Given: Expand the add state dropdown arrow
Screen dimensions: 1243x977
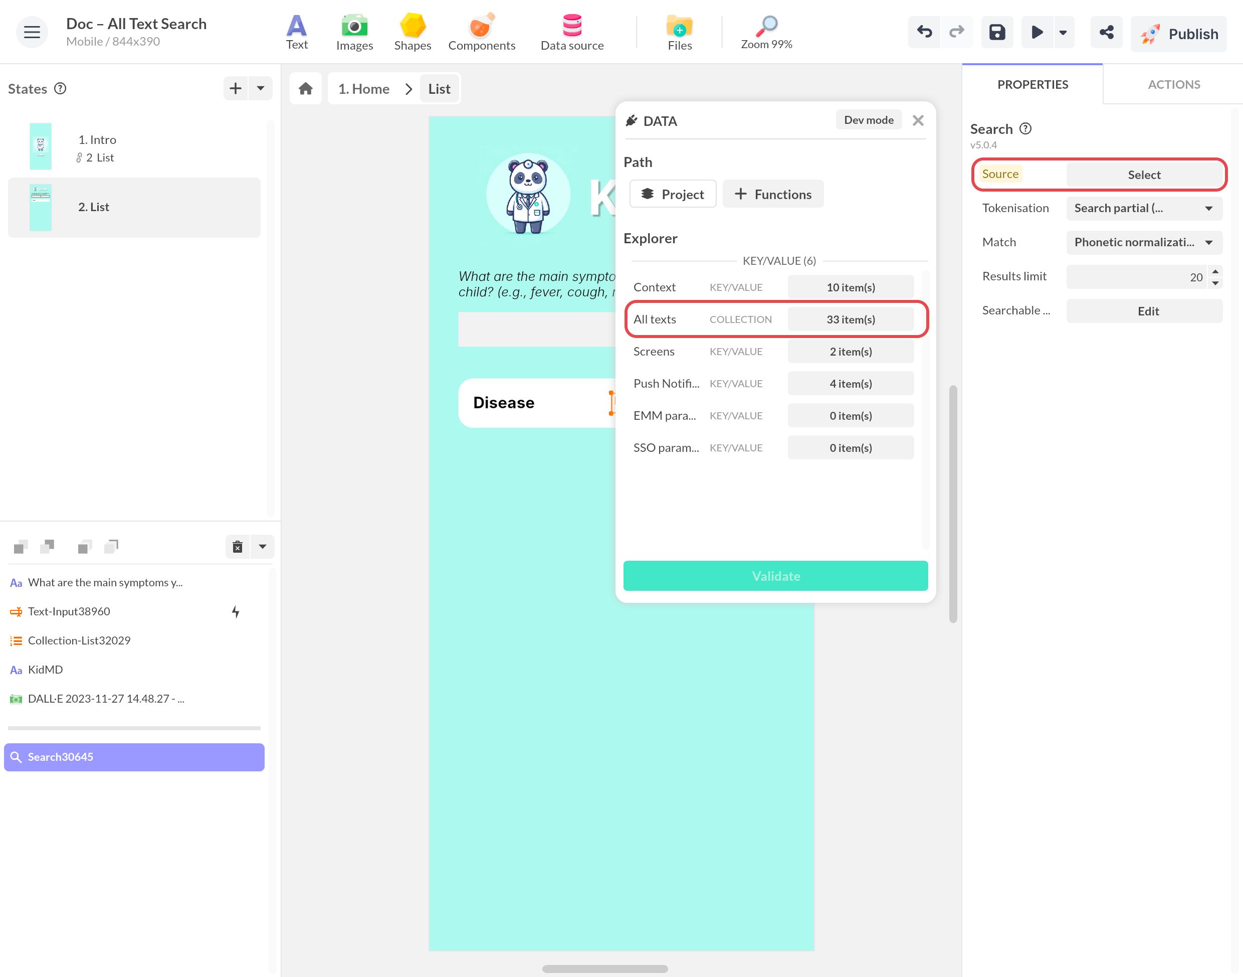Looking at the screenshot, I should click(261, 88).
